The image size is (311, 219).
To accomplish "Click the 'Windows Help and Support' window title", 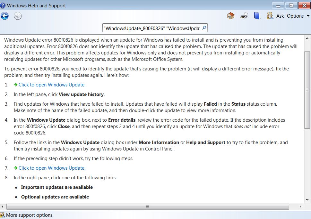I will [37, 5].
